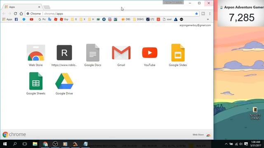Open a new tab
Screen dimensions: 264x148
click(47, 7)
